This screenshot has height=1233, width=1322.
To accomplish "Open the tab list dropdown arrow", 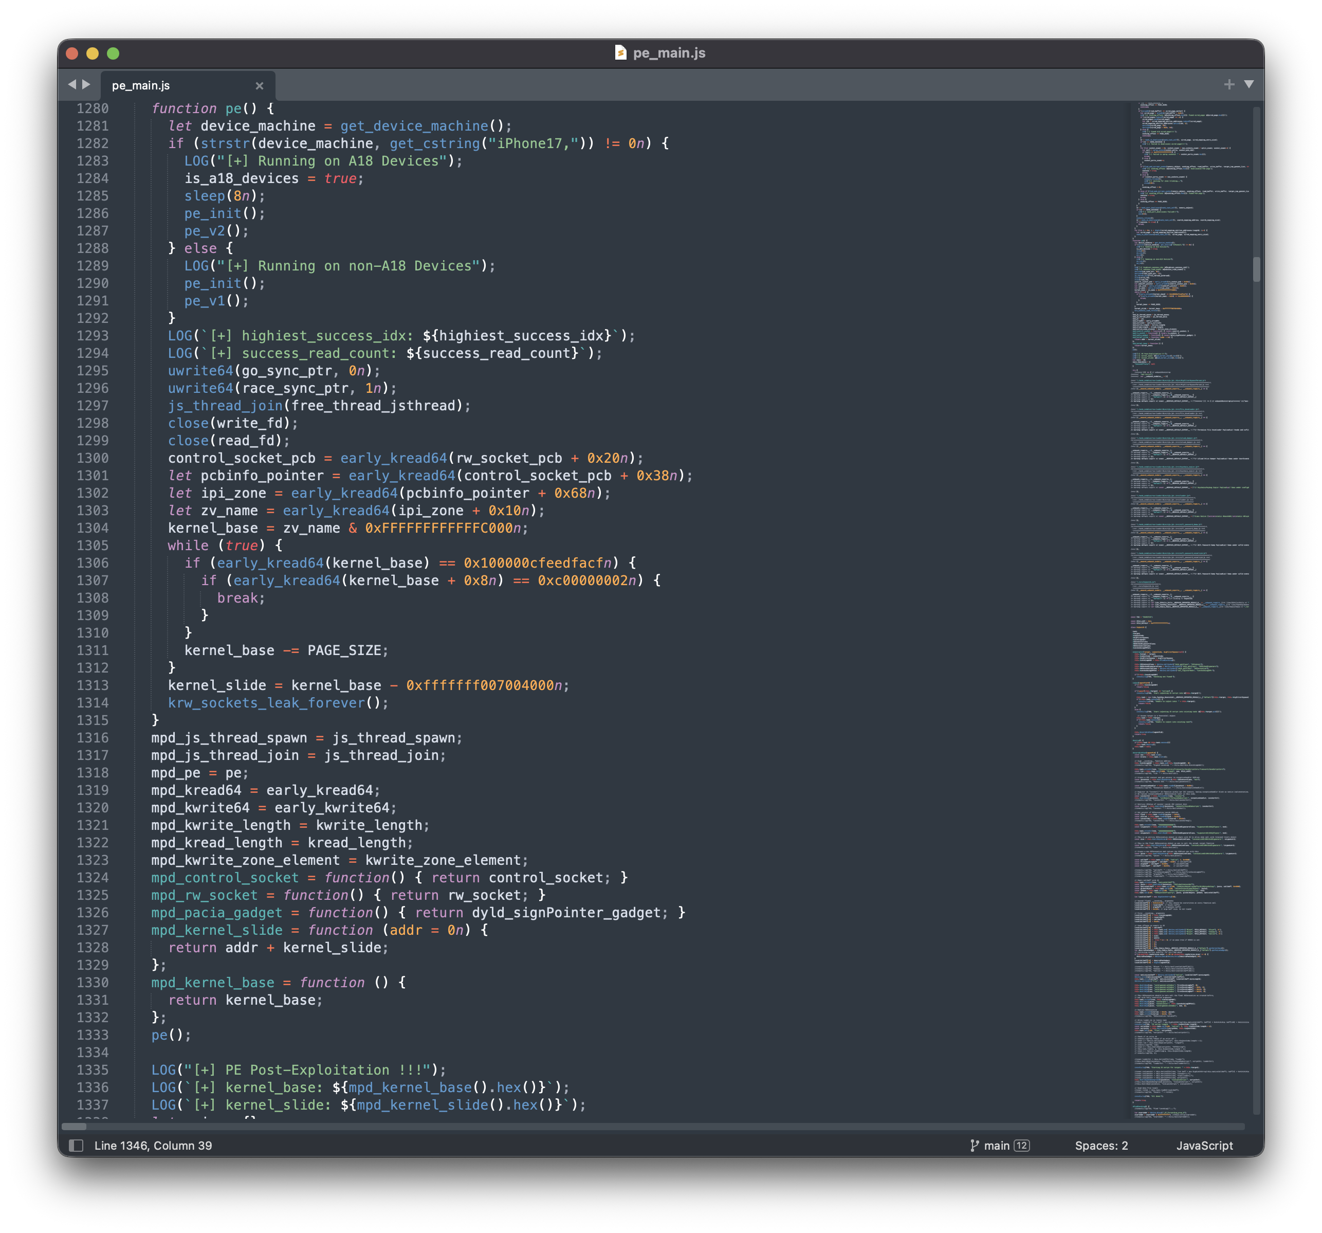I will pos(1249,84).
